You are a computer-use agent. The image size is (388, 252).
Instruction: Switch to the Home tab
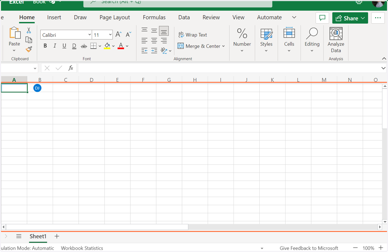tap(27, 17)
